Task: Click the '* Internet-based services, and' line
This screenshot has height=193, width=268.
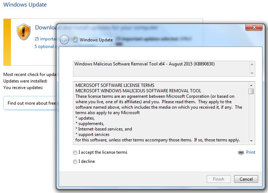Action: 104,129
